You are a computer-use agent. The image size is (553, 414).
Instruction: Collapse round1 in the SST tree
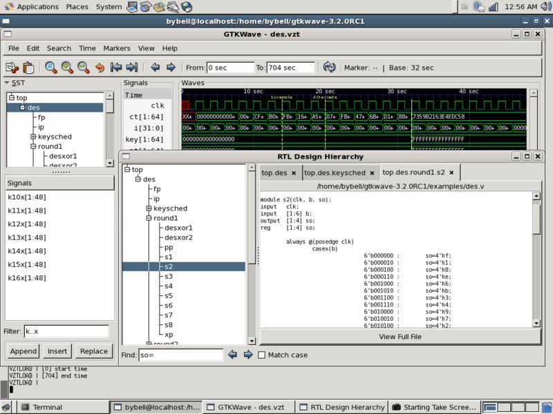click(33, 146)
